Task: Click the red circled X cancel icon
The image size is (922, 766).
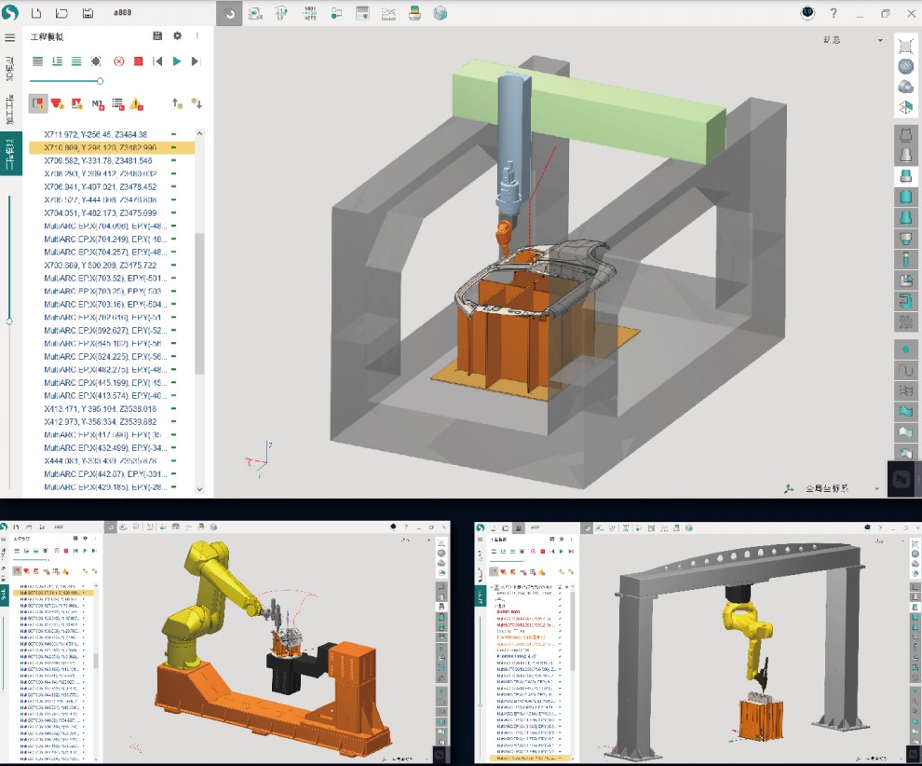Action: 119,62
